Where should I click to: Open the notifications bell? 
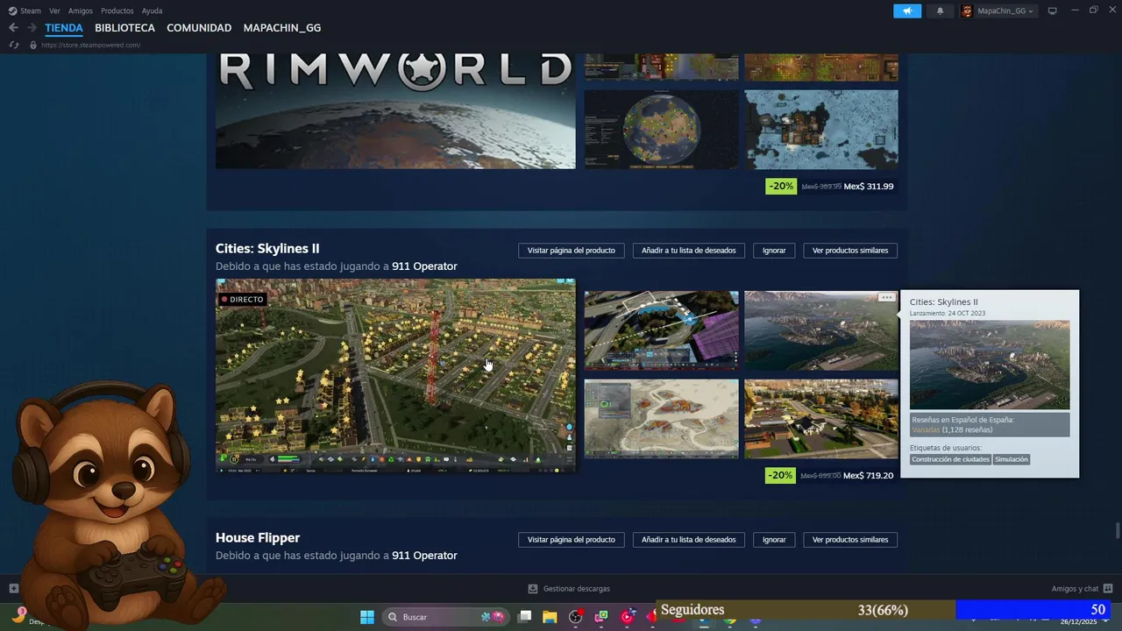pyautogui.click(x=941, y=11)
